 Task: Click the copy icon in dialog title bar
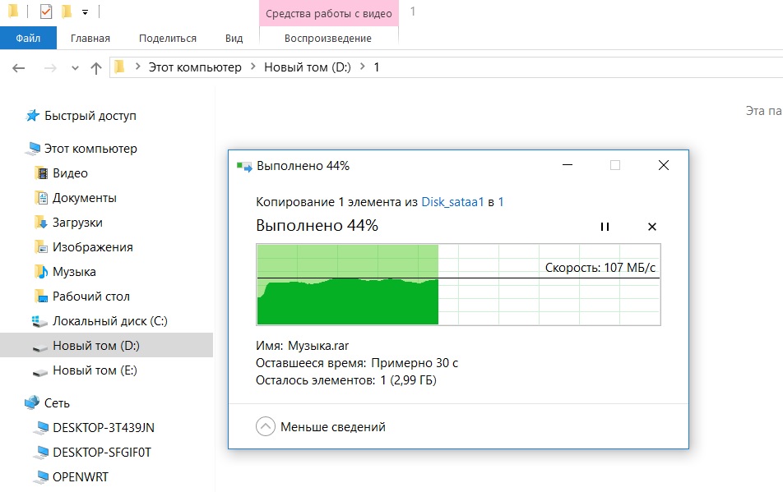click(x=244, y=166)
